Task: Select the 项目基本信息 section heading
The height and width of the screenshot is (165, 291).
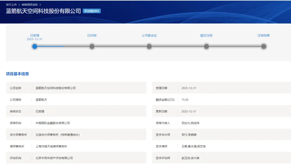Action: click(18, 73)
